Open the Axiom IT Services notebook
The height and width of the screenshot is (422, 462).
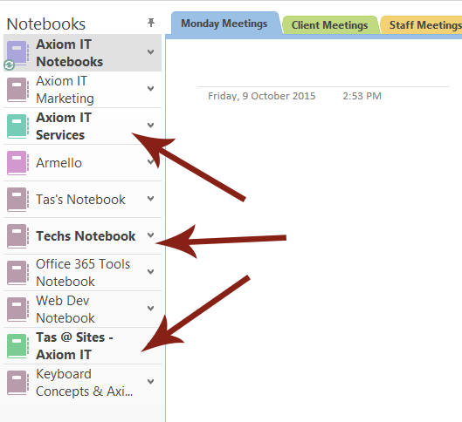click(82, 126)
